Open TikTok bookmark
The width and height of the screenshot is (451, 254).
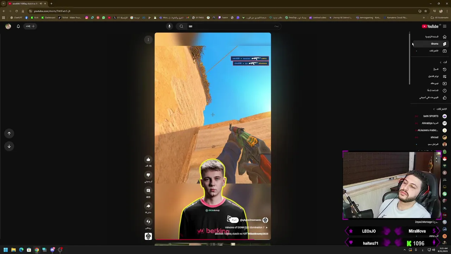tap(69, 18)
